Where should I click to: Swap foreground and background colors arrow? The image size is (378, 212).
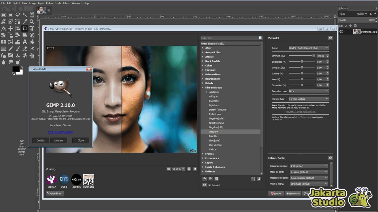click(22, 67)
